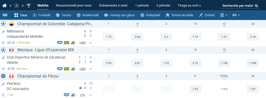
Task: Expand the Millonarios match chevron
Action: point(91,43)
